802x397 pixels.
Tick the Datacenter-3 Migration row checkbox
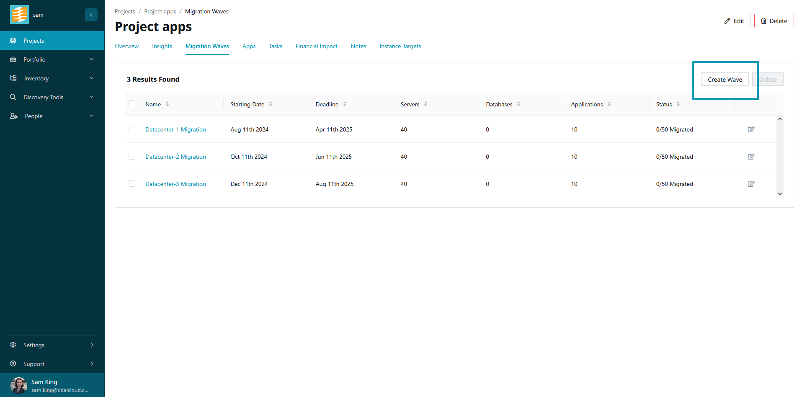pos(132,183)
